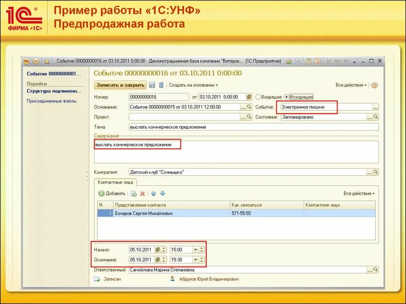Open ellipsis selector of Проект field
406x304 pixels.
(x=243, y=117)
